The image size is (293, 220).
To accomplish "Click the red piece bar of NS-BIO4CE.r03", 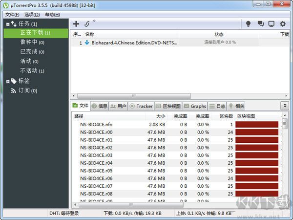I will [257, 155].
